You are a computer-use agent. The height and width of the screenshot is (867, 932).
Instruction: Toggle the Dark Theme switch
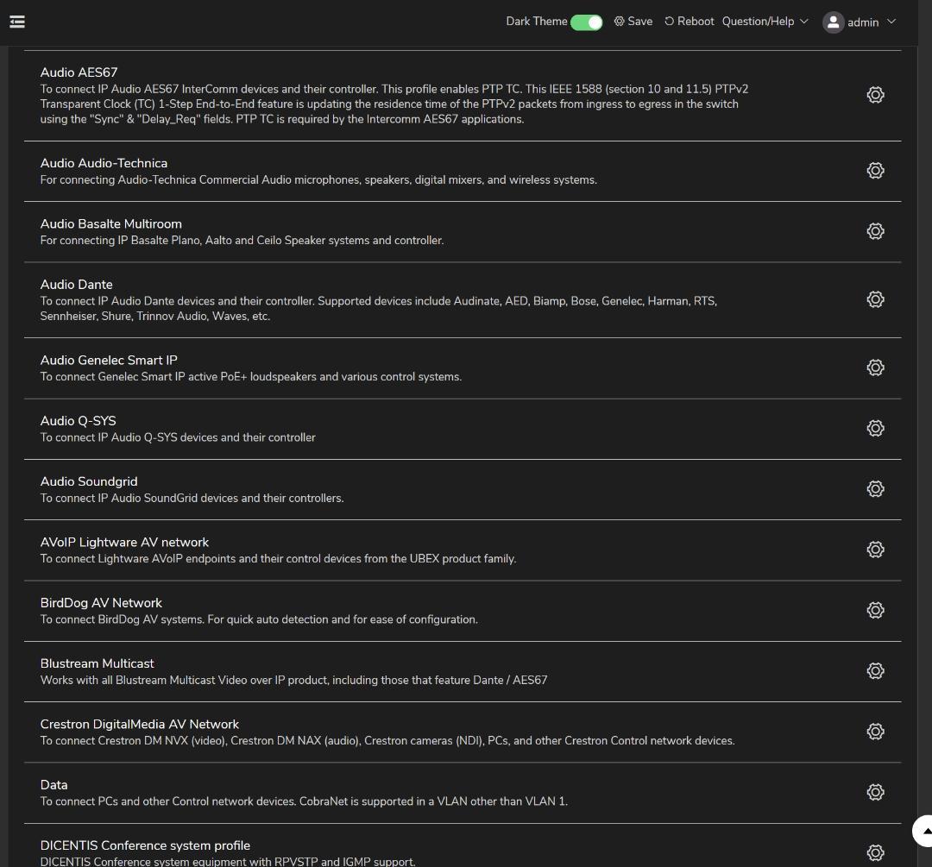(x=586, y=22)
